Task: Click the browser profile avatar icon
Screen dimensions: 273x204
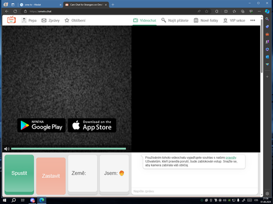Action: (6, 4)
